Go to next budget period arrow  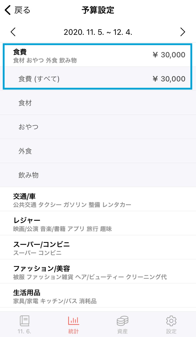point(183,32)
